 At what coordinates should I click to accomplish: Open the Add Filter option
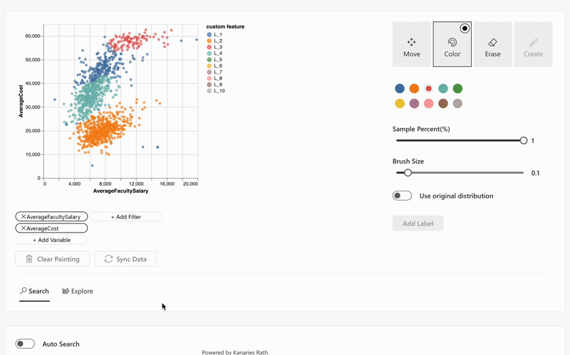pos(125,217)
